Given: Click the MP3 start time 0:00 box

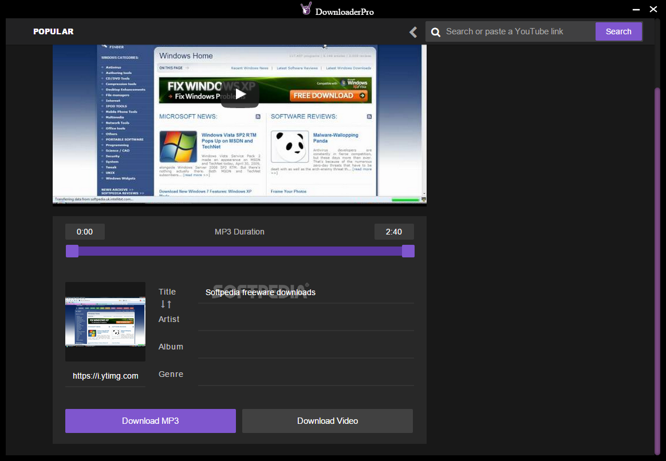Looking at the screenshot, I should click(x=85, y=232).
